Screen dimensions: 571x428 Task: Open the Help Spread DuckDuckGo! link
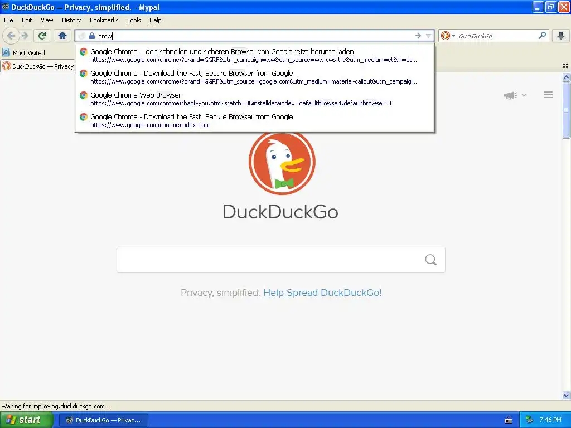click(x=322, y=293)
